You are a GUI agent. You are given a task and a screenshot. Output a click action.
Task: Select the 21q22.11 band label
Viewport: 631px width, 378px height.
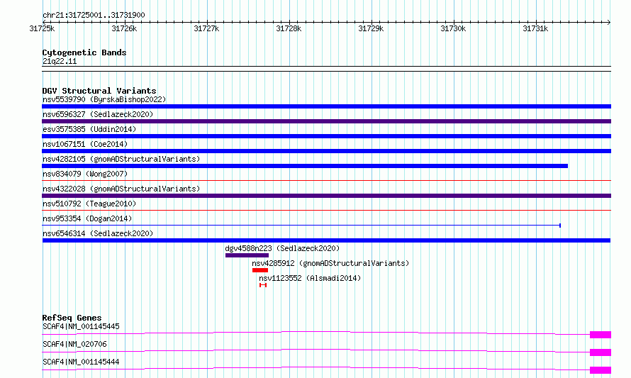tap(60, 61)
